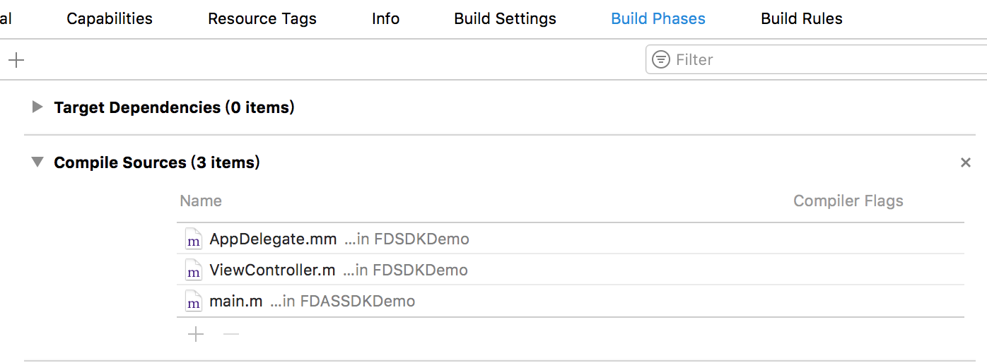Viewport: 987px width, 363px height.
Task: Switch to the Capabilities tab
Action: [x=110, y=19]
